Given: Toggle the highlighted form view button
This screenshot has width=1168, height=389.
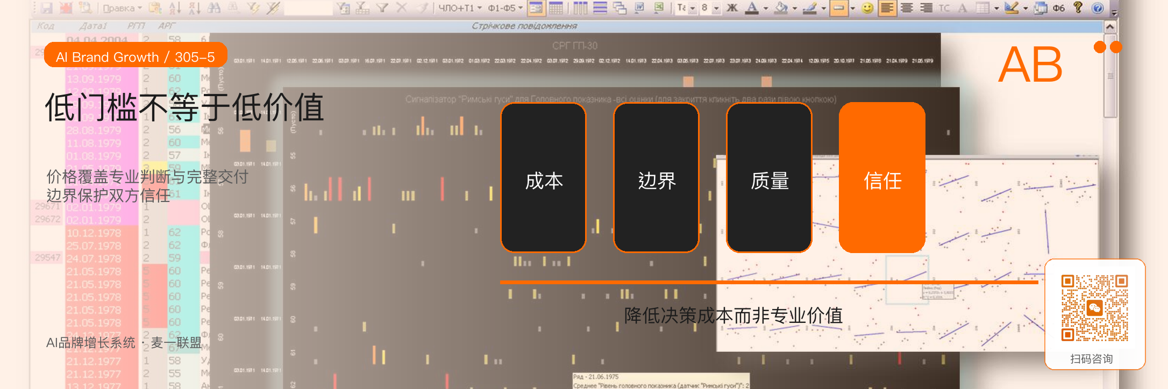Looking at the screenshot, I should pos(536,8).
